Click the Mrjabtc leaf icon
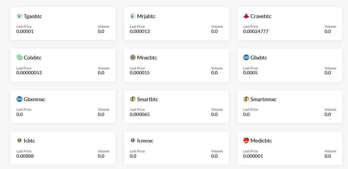 pyautogui.click(x=133, y=16)
